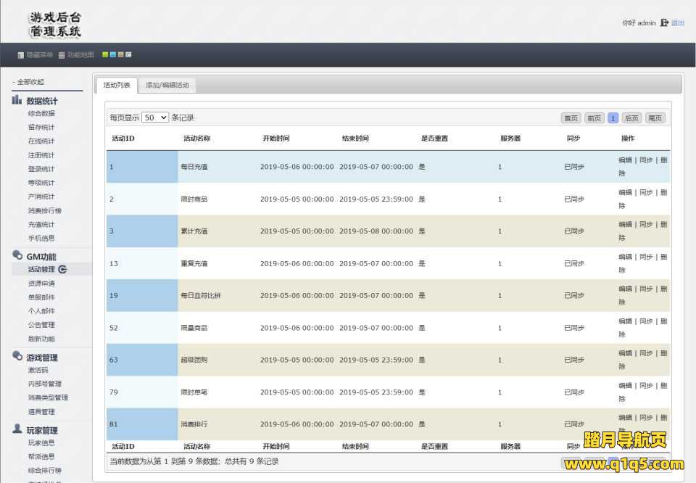This screenshot has height=483, width=696.
Task: Click the 玩家管理 person icon
Action: coord(17,429)
